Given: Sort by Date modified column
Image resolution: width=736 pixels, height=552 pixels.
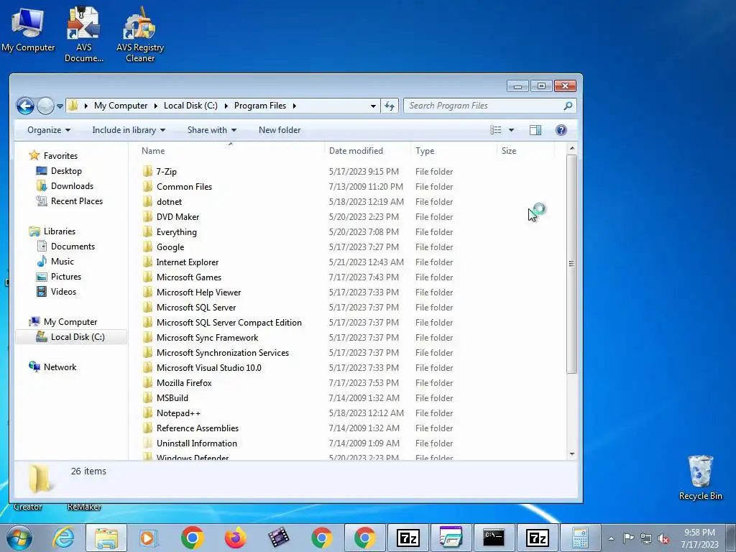Looking at the screenshot, I should pos(367,151).
